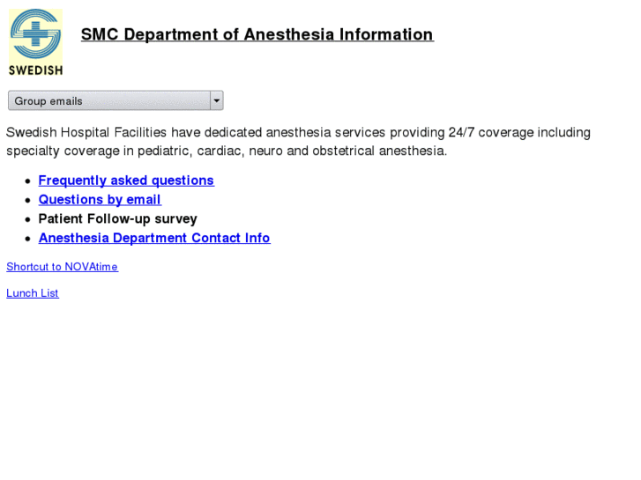
Task: Visit Anesthesia Department Contact Info page
Action: [154, 238]
